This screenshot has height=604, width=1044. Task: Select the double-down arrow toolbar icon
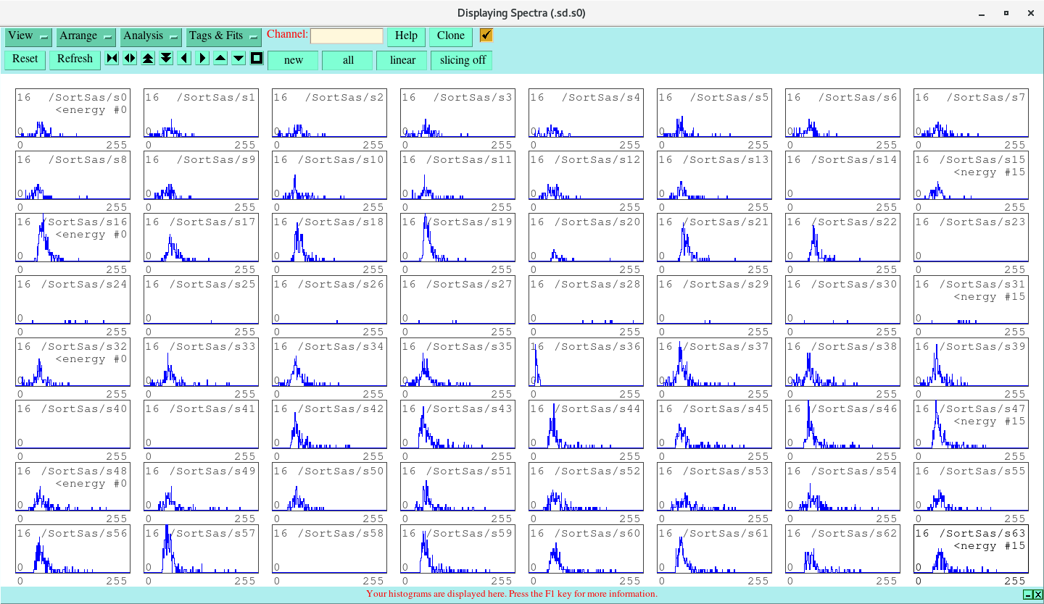[165, 58]
